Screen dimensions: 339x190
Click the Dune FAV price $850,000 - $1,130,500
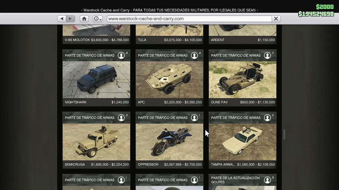pyautogui.click(x=257, y=102)
